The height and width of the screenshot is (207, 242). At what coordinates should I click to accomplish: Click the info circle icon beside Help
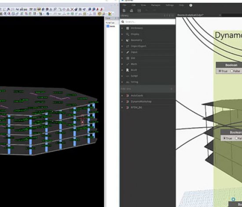tap(191, 5)
